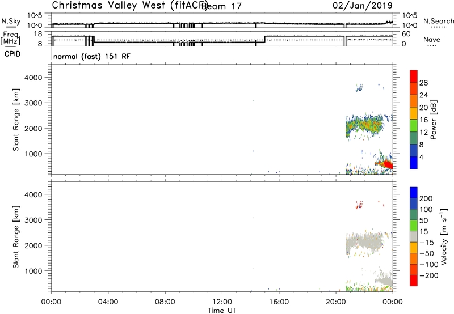The image size is (454, 314).
Task: Click the 'Freq. [MHz]' axis label
Action: [x=10, y=38]
